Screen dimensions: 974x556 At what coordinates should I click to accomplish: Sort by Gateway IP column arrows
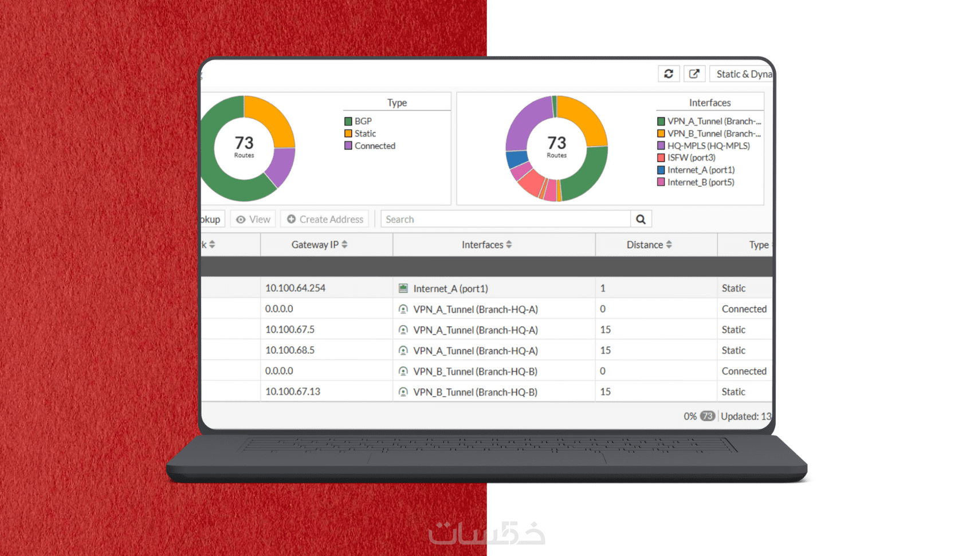click(344, 244)
